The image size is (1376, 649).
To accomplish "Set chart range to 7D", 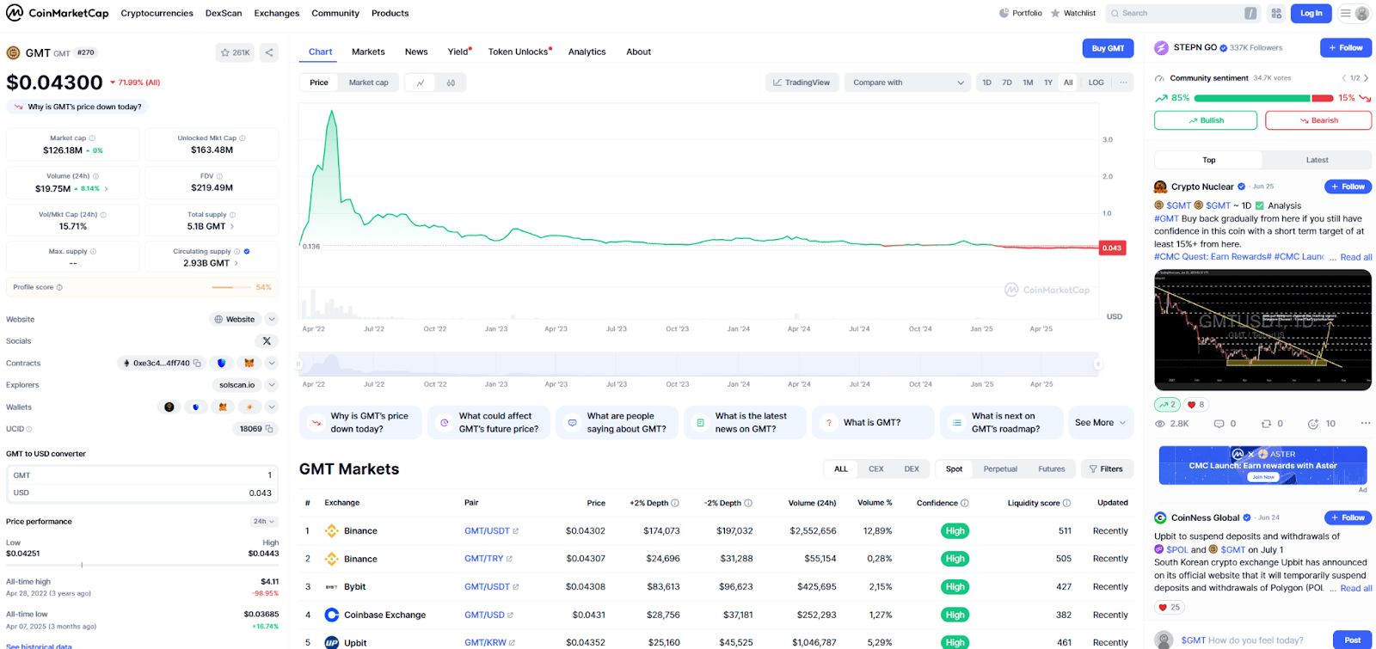I will click(x=1007, y=83).
